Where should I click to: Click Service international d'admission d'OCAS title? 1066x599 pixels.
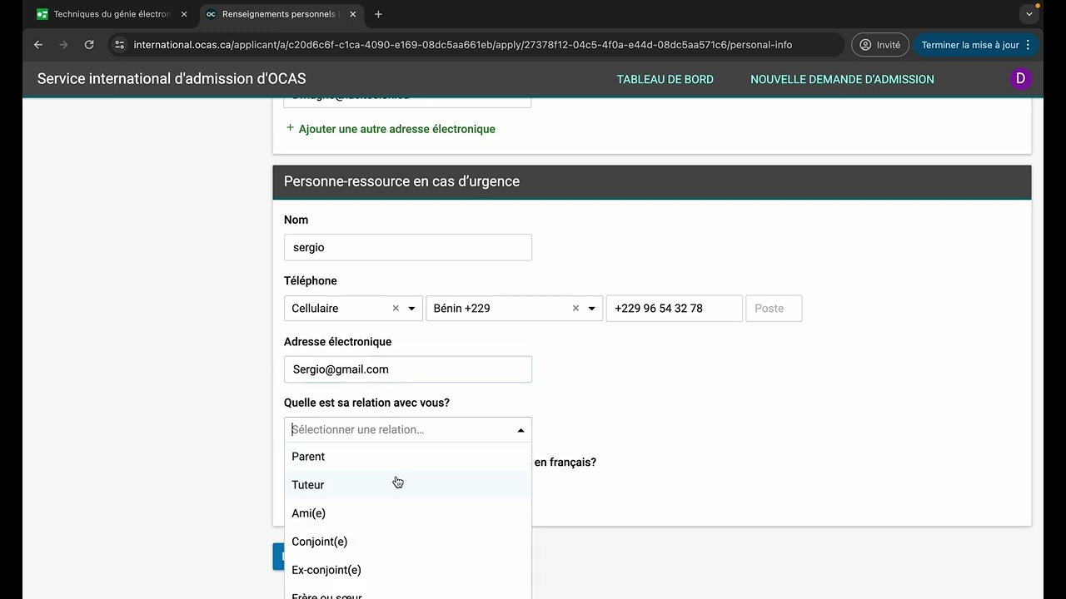click(x=172, y=79)
